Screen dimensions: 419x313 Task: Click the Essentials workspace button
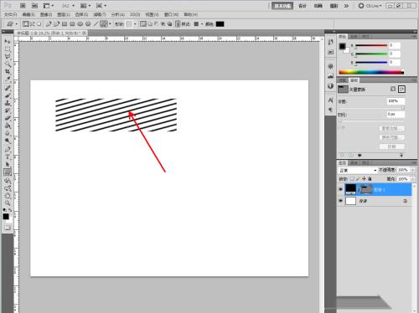click(x=282, y=6)
